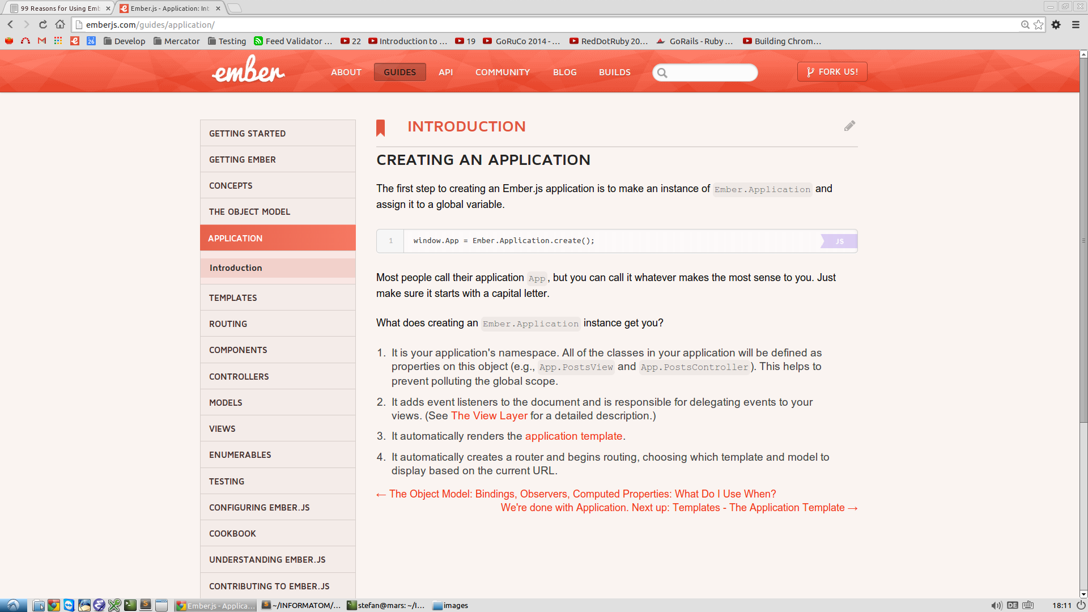Open the API page in header
The width and height of the screenshot is (1088, 612).
pos(446,72)
